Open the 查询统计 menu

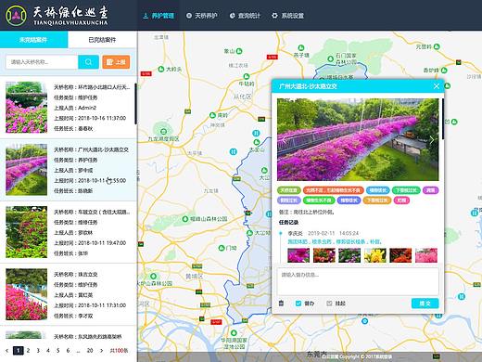pos(246,16)
